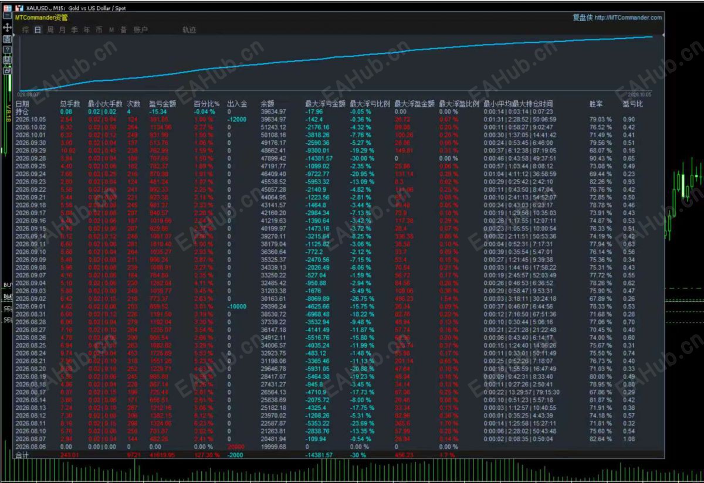
Task: Click the 19999.68 balance value
Action: (273, 446)
